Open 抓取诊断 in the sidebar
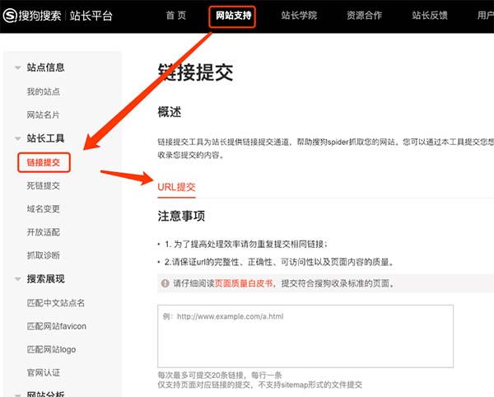The height and width of the screenshot is (397, 494). [x=43, y=255]
